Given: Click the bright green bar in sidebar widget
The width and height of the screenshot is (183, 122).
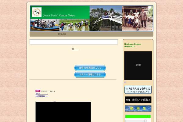Looking at the screenshot, I should (x=138, y=117).
